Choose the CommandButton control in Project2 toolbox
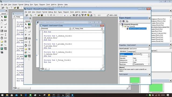Screen dimensions: 172x97 click(29, 31)
